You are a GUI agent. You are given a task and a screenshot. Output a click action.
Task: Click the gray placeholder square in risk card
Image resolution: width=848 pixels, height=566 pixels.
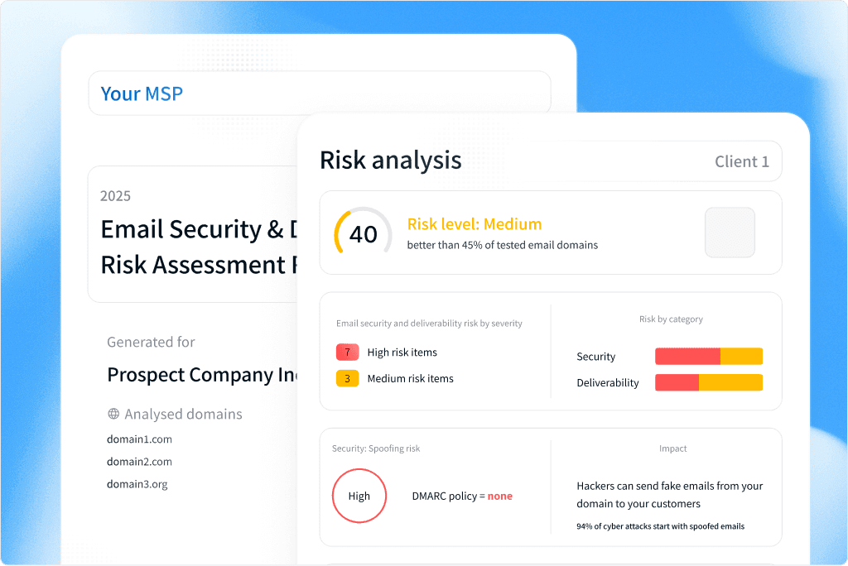pos(730,233)
